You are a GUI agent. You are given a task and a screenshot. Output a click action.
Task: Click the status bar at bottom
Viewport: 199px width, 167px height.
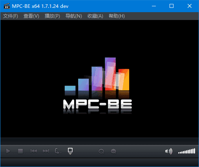point(99,162)
